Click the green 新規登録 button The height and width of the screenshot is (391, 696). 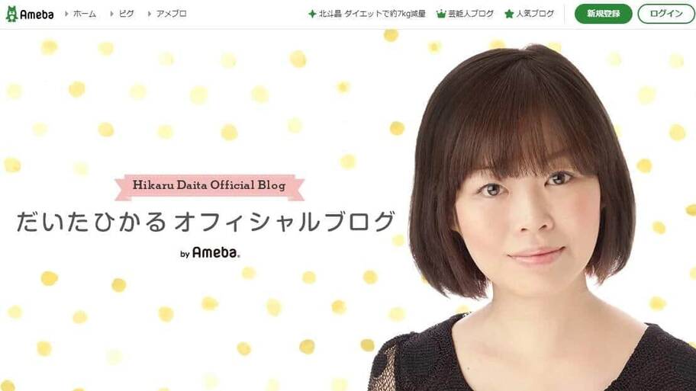[603, 14]
